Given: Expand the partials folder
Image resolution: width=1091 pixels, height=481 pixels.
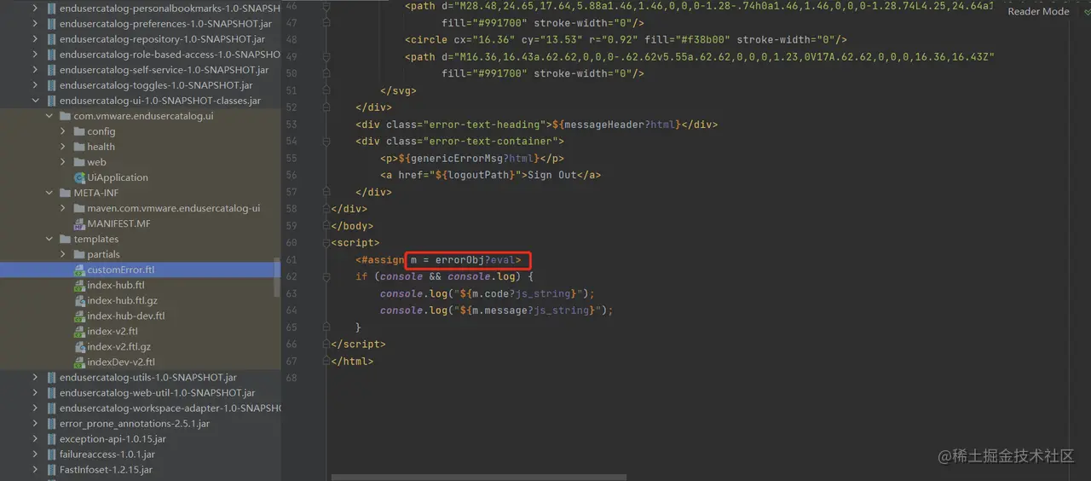Looking at the screenshot, I should click(63, 254).
